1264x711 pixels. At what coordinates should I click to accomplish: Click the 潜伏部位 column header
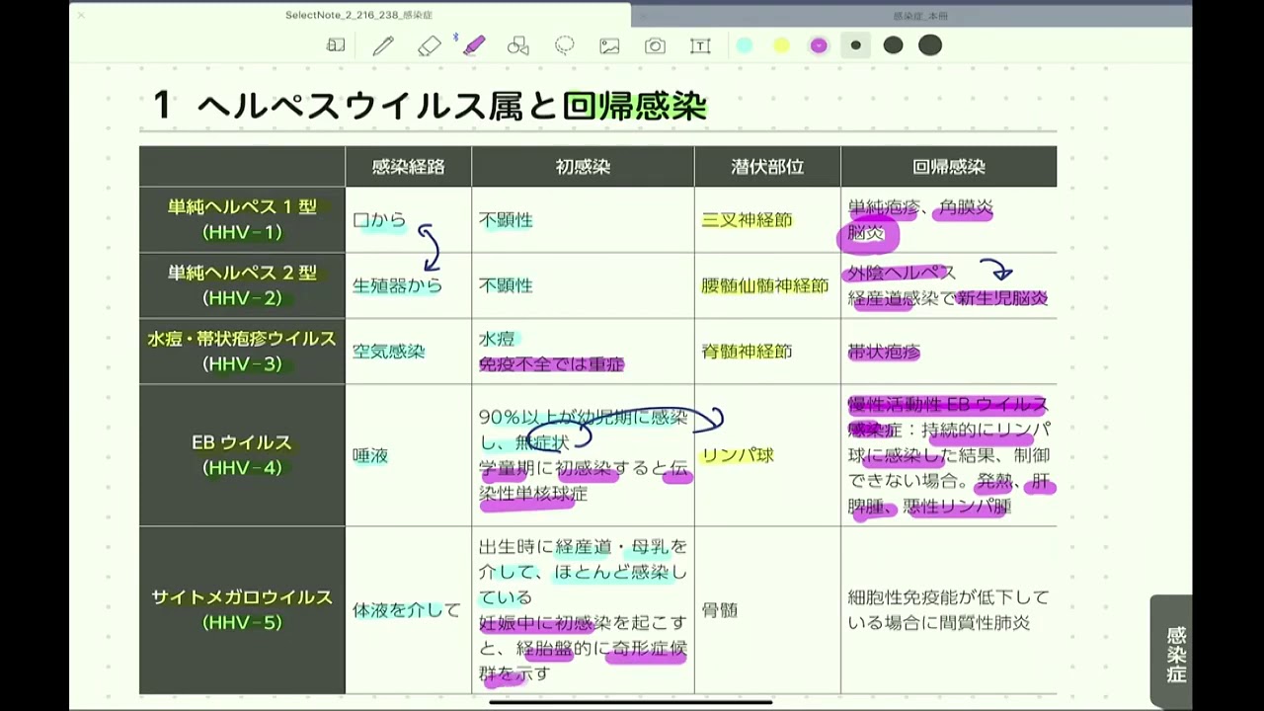click(x=767, y=167)
